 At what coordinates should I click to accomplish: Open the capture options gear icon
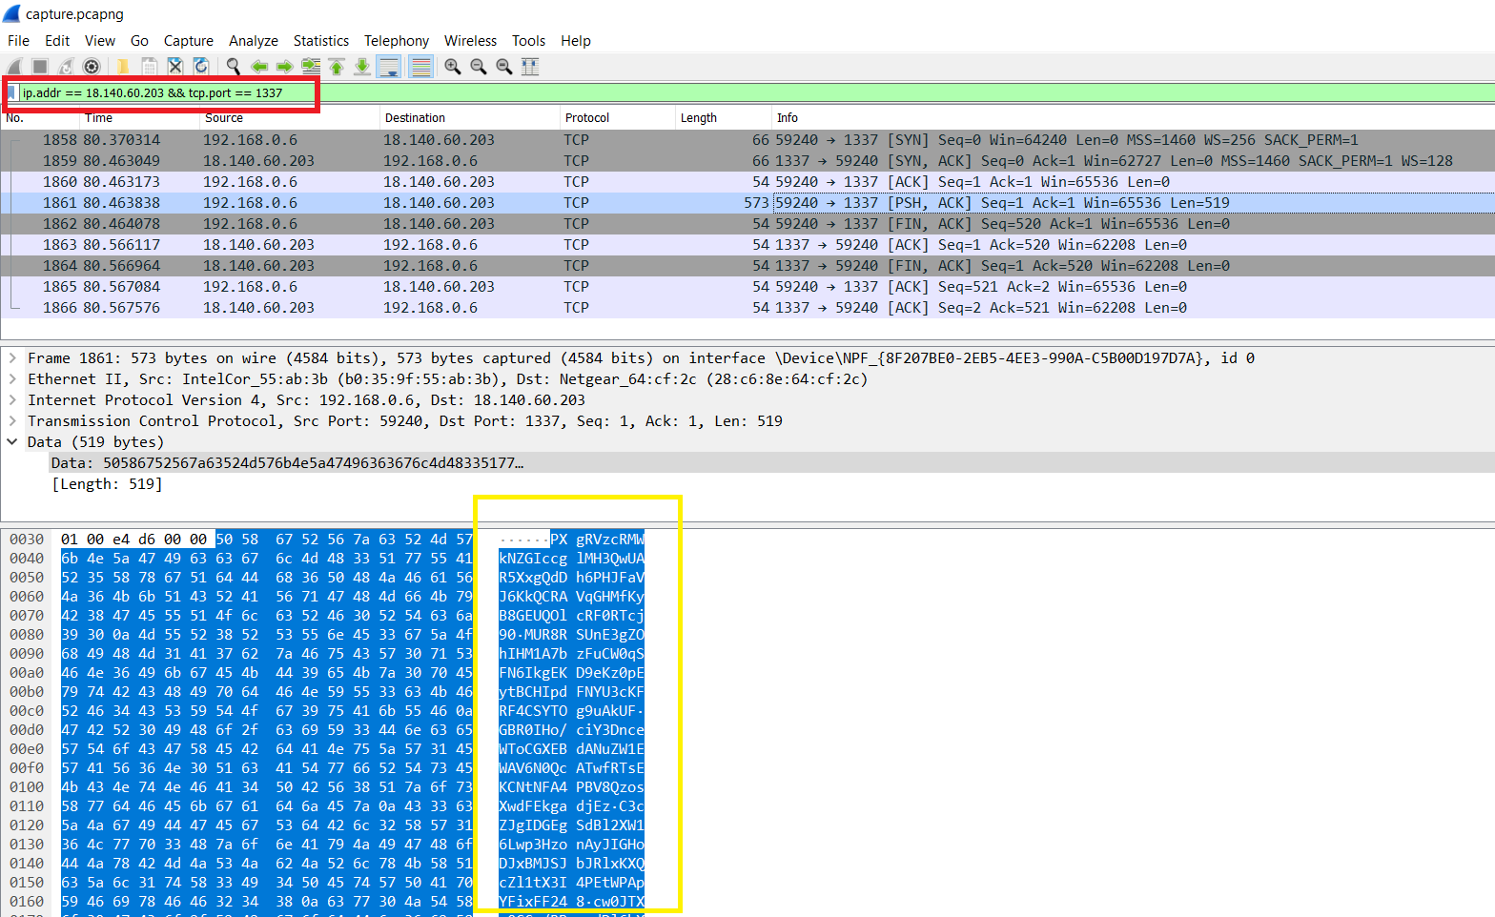click(x=92, y=67)
